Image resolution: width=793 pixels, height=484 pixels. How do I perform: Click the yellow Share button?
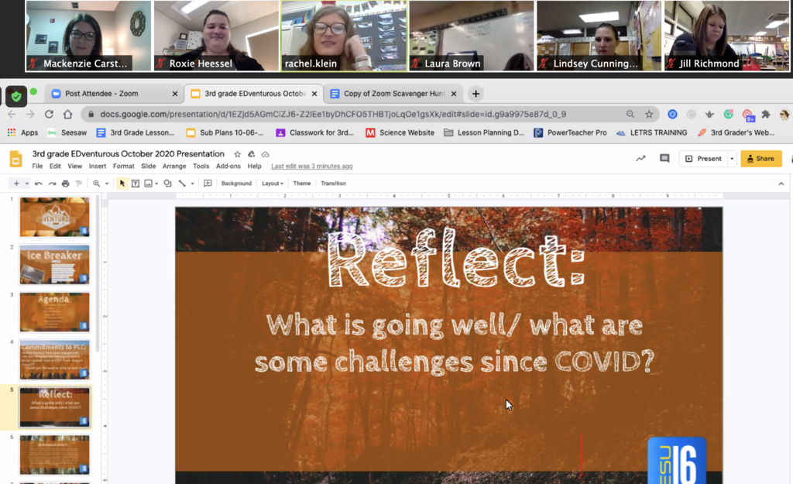(760, 159)
